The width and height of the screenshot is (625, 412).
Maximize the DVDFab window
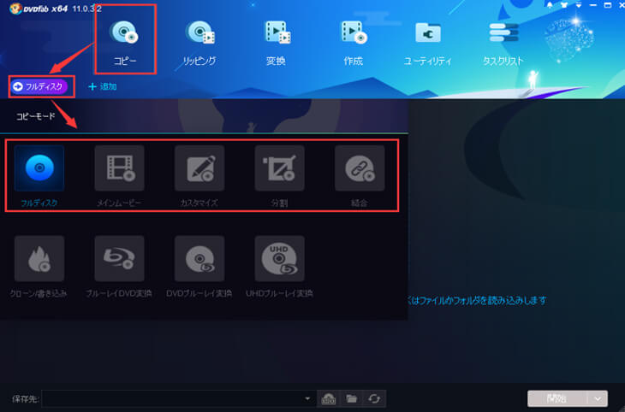click(608, 5)
